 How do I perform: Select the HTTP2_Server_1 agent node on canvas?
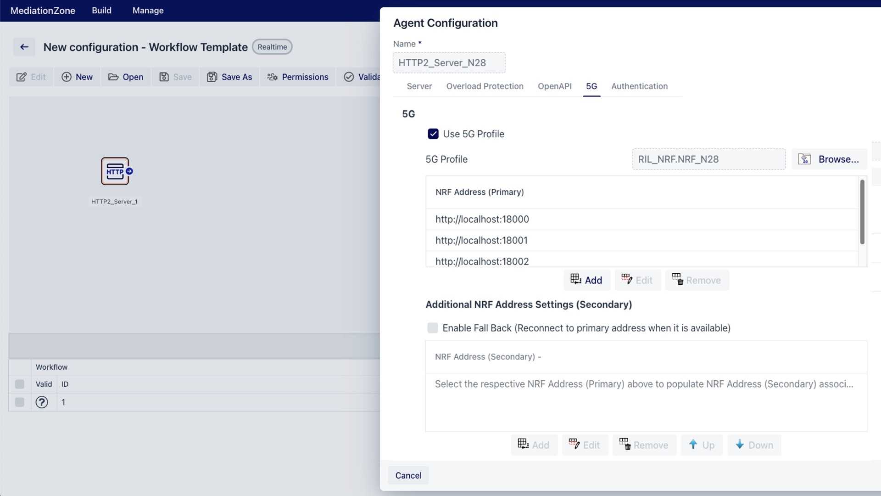115,171
